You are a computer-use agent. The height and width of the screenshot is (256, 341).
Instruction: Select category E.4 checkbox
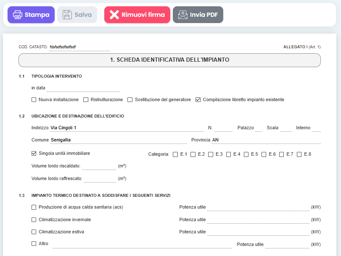(x=228, y=154)
